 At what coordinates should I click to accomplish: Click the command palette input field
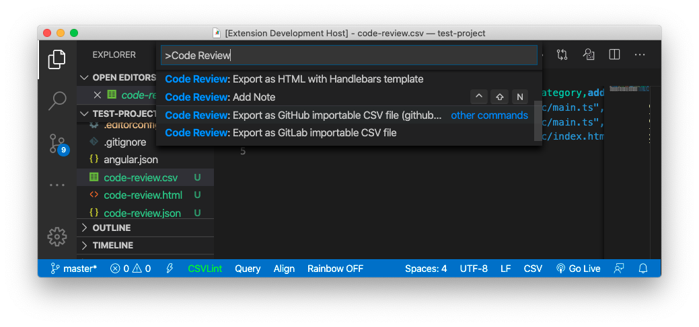(349, 55)
